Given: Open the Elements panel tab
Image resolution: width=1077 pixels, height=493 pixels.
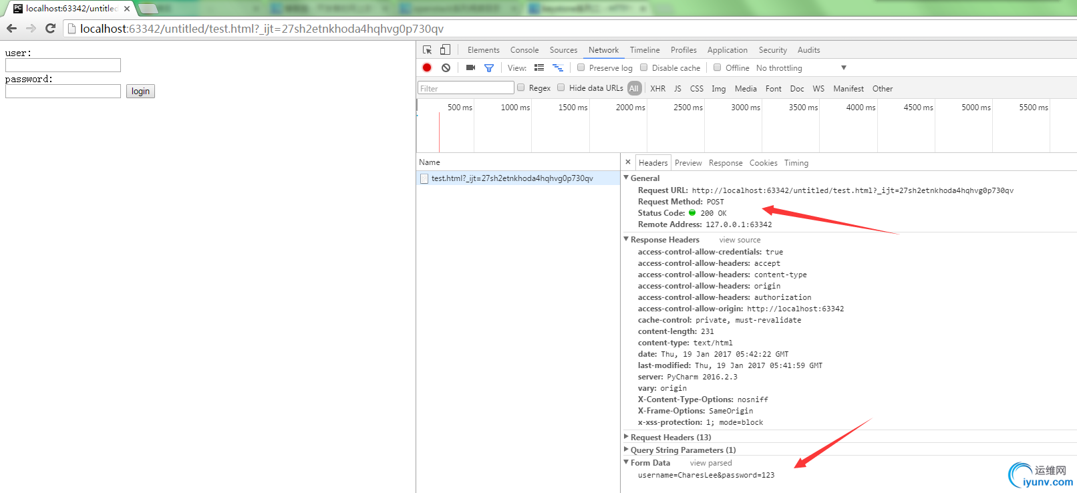Looking at the screenshot, I should [484, 50].
